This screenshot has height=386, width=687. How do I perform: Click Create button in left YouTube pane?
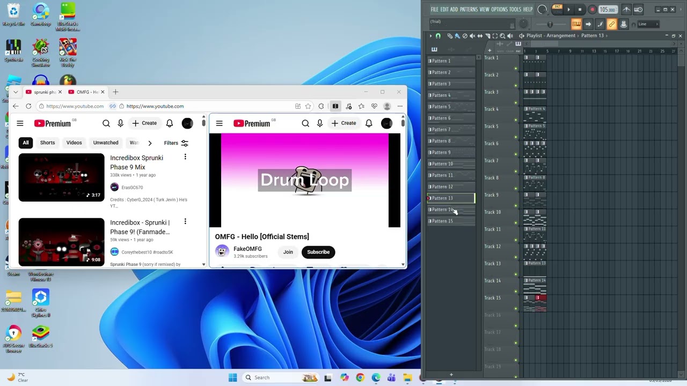click(145, 123)
